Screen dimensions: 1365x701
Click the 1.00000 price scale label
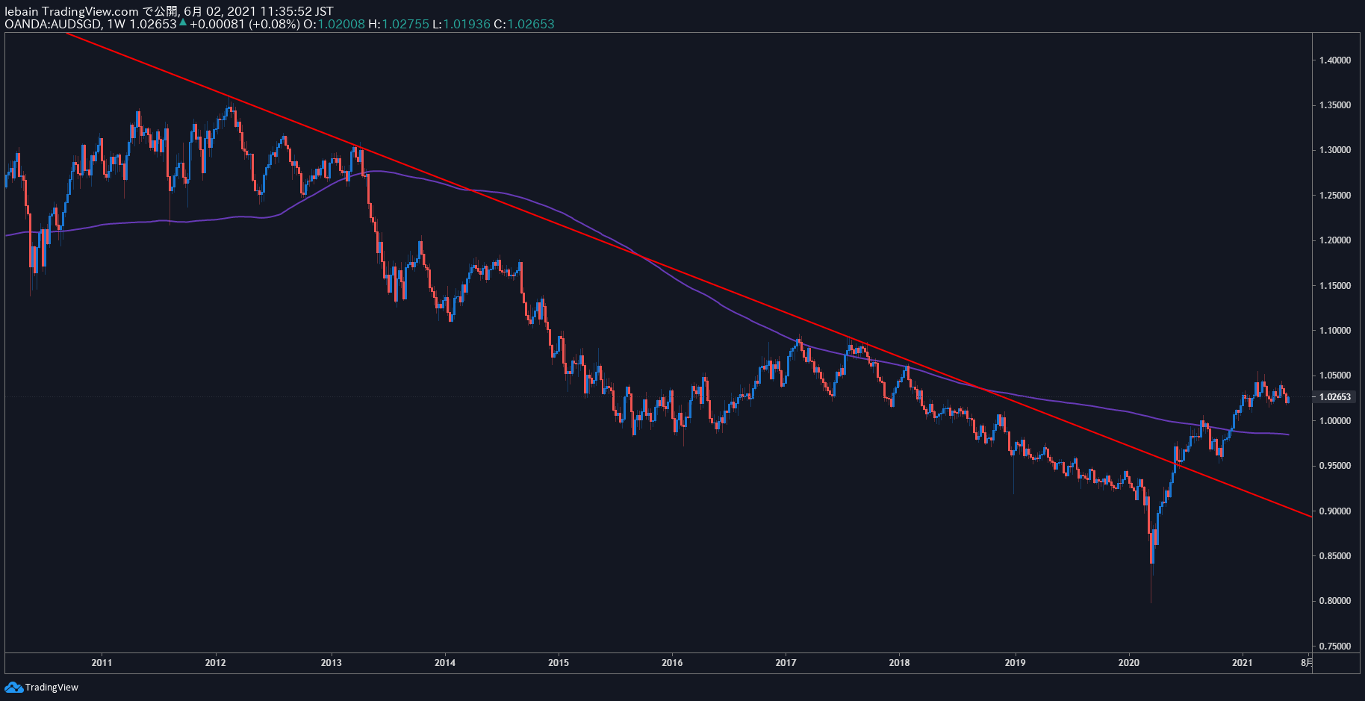1335,420
